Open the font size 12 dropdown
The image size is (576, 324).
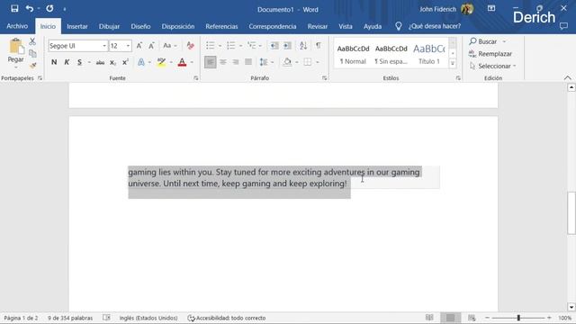128,46
